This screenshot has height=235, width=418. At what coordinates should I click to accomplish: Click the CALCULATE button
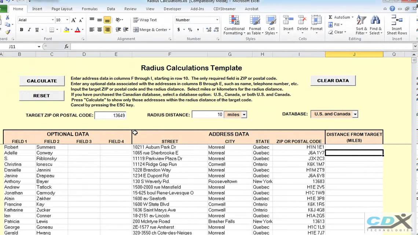tap(42, 81)
